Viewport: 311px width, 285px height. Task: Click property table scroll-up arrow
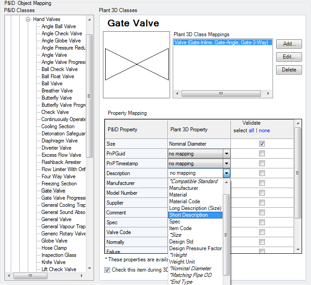click(298, 123)
